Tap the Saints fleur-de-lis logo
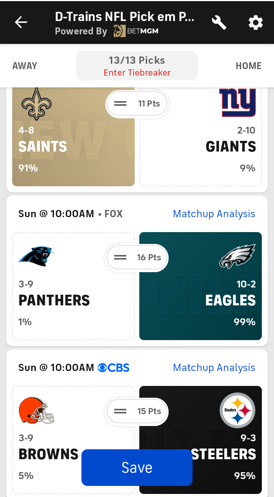Screen dimensions: 274x497 point(37,104)
